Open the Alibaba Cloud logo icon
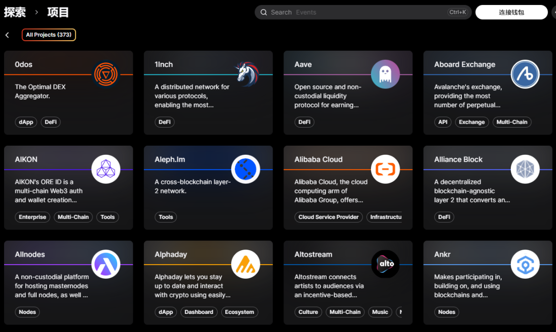Image resolution: width=556 pixels, height=332 pixels. tap(385, 169)
